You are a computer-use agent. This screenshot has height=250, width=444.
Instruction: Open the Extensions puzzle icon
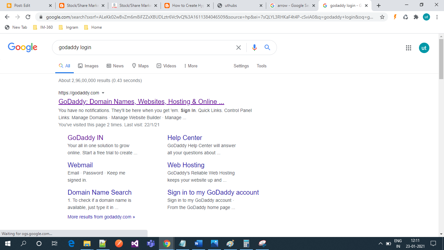[x=416, y=17]
